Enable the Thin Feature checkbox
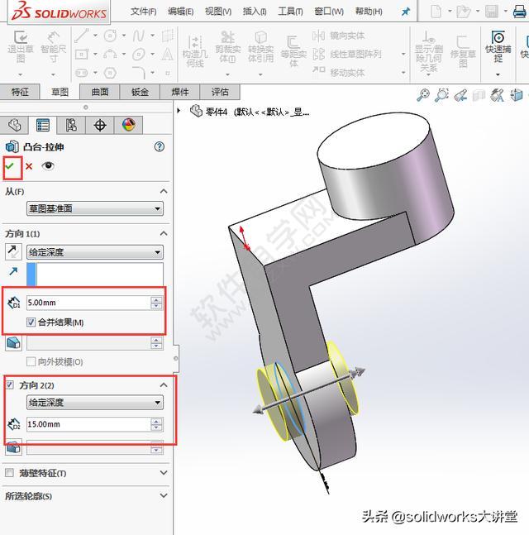 coord(10,472)
